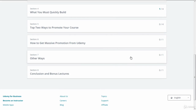Click the 0 / 4 progress count for Section 5
Viewport: 196px width, 110px height.
coord(161,24)
